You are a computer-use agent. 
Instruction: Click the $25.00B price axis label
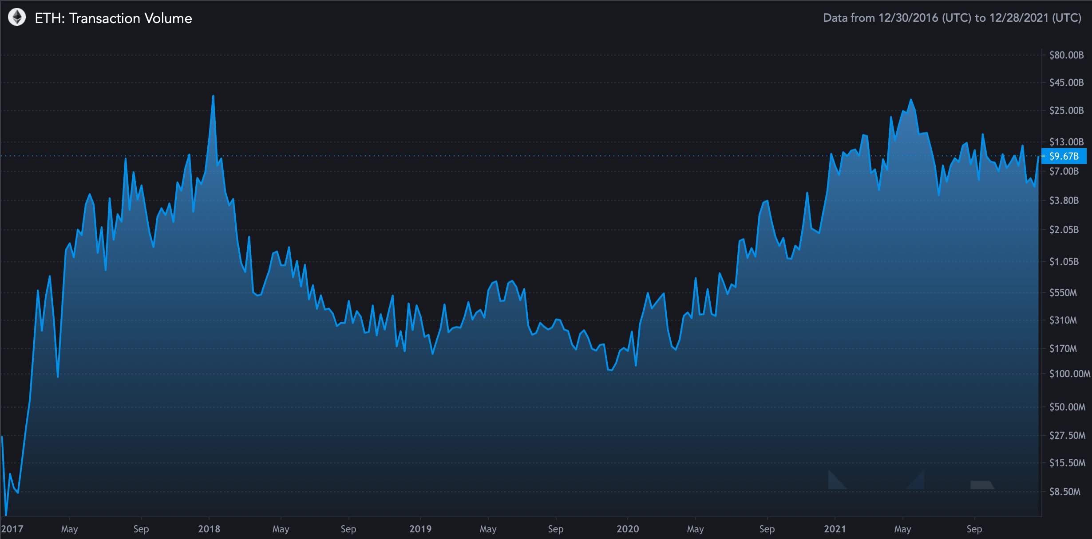tap(1066, 110)
